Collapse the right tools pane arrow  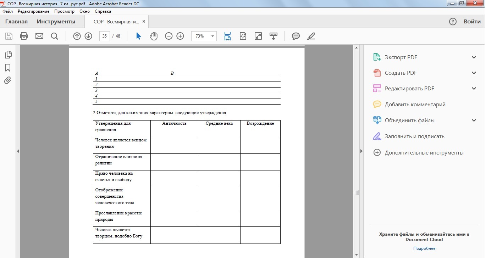point(361,151)
